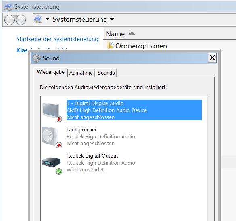
Task: Select 'Lautsprecher' device name
Action: pos(81,130)
